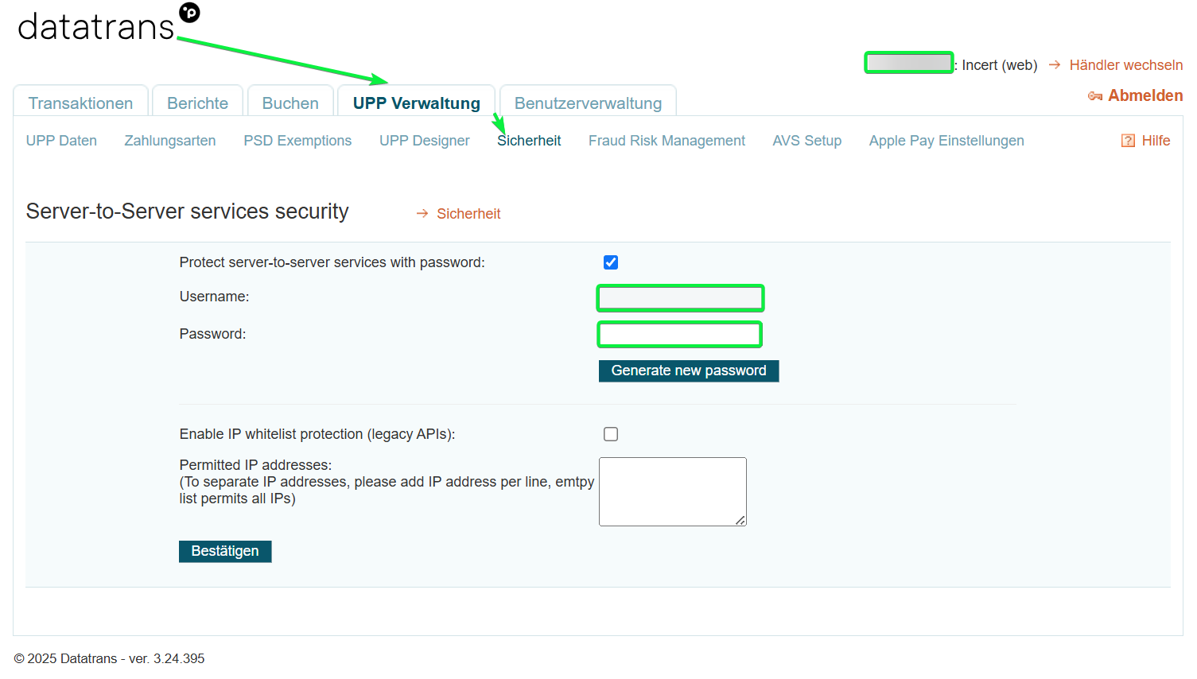This screenshot has width=1197, height=679.
Task: Click Generate new password button
Action: coord(689,371)
